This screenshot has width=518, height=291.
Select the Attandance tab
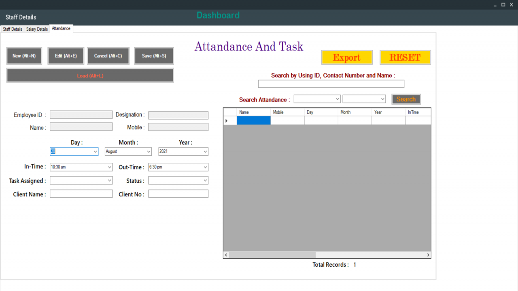61,29
